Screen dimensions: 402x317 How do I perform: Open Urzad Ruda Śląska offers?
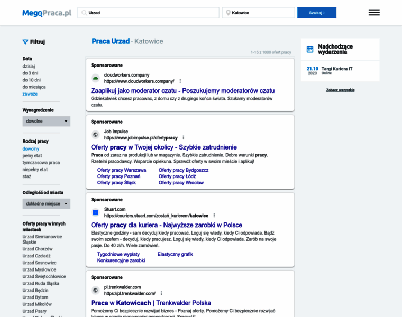(x=41, y=284)
